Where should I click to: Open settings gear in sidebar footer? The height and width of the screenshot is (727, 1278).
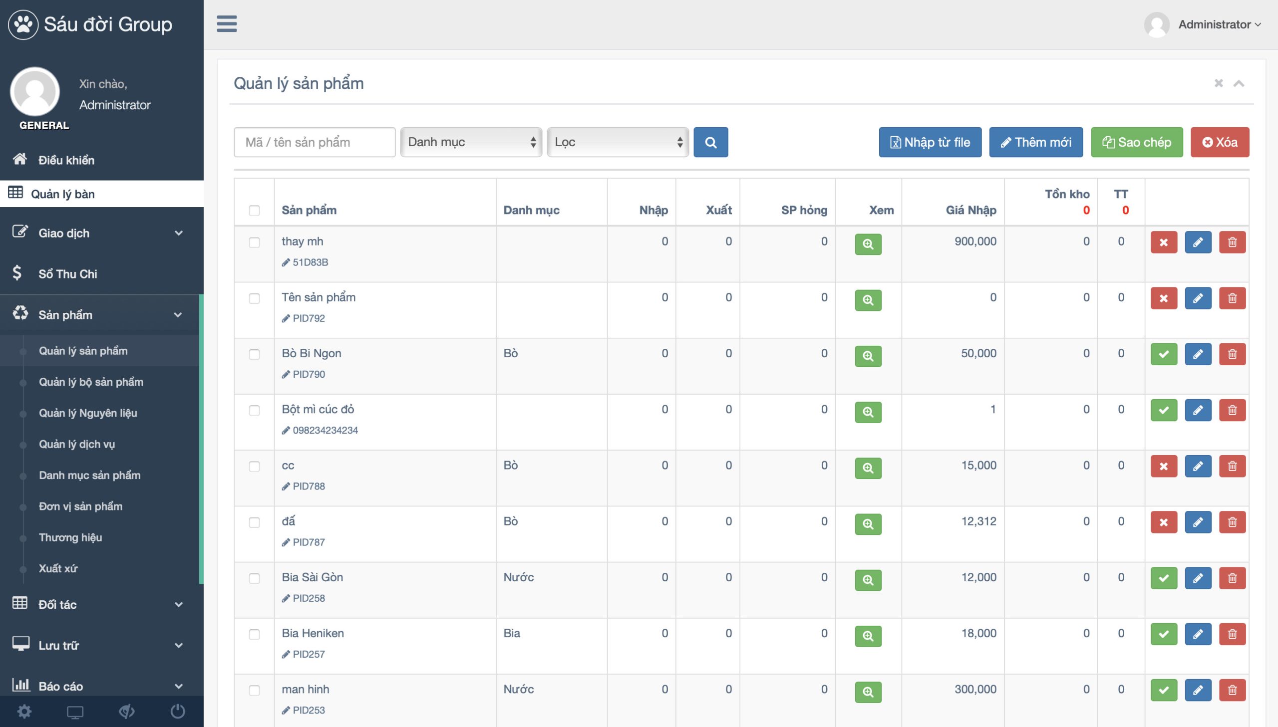point(24,711)
